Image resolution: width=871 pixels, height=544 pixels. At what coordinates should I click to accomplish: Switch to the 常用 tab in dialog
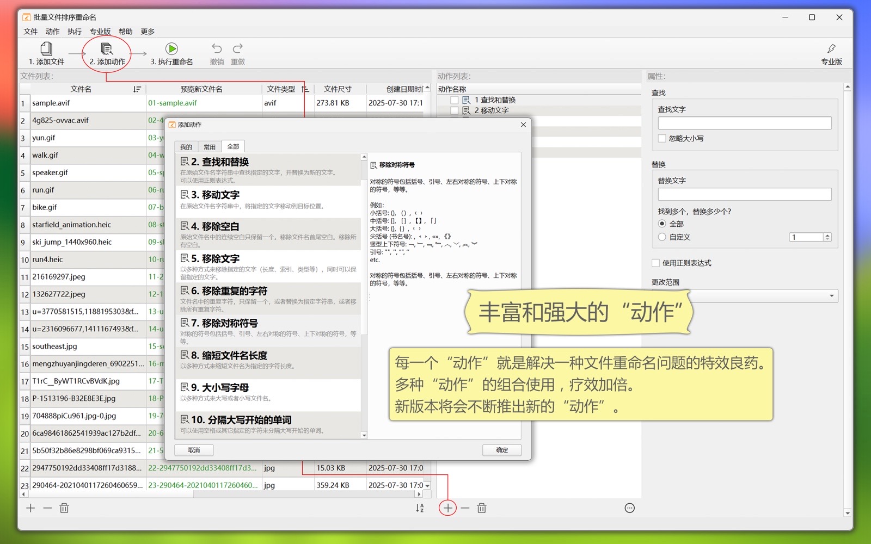point(210,147)
